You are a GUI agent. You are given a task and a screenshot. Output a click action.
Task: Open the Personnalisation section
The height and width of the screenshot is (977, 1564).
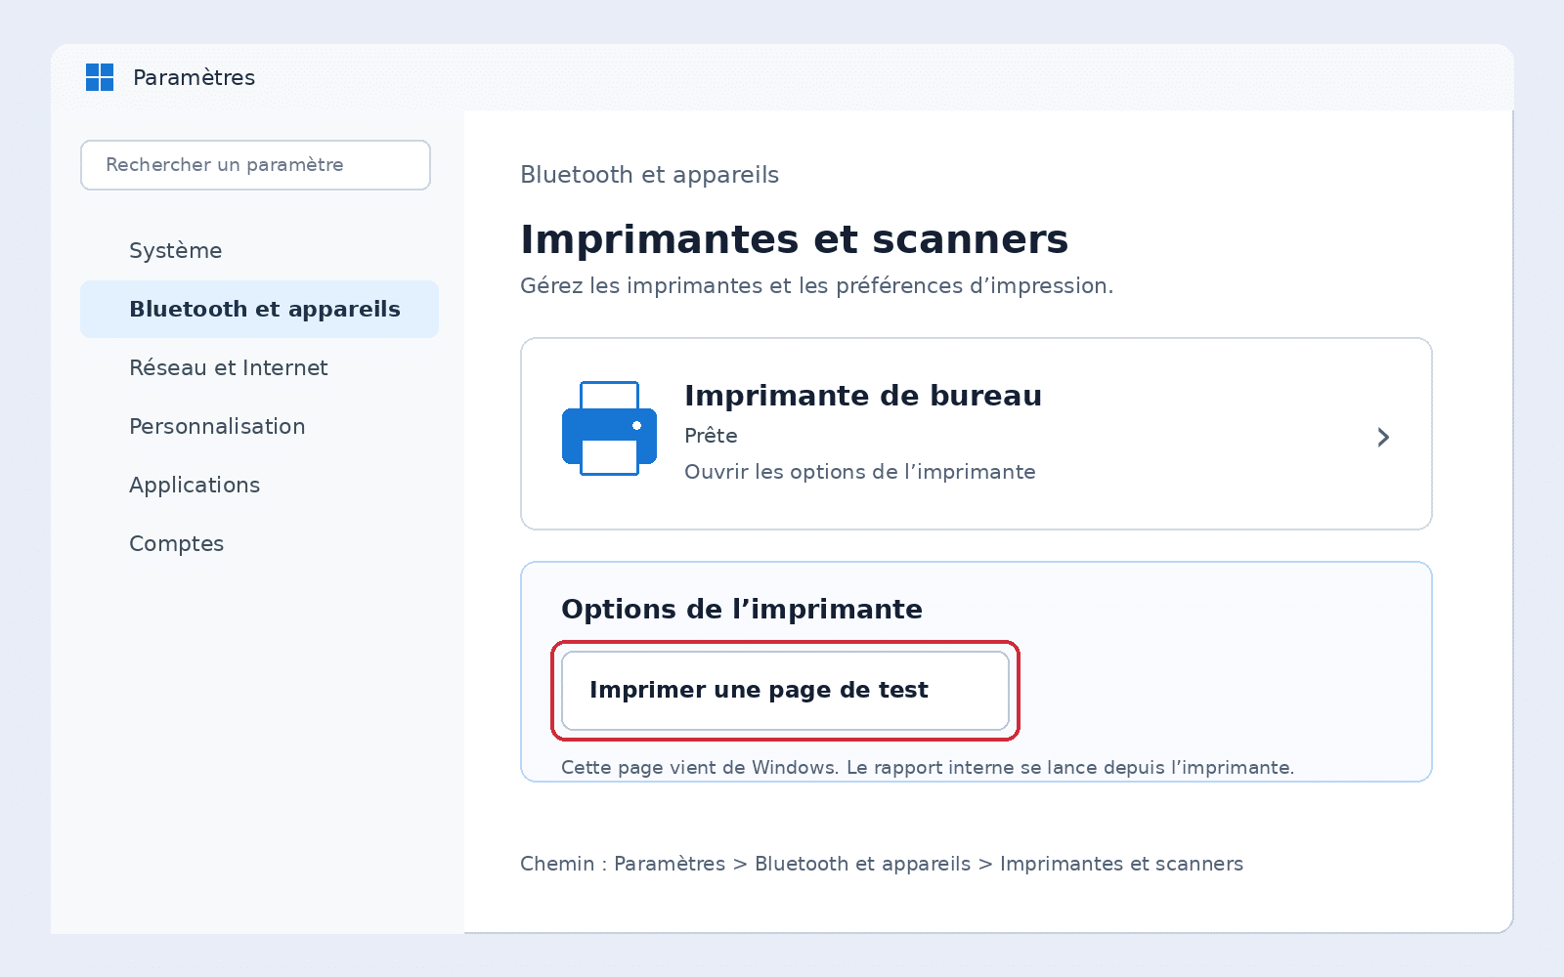pos(259,426)
